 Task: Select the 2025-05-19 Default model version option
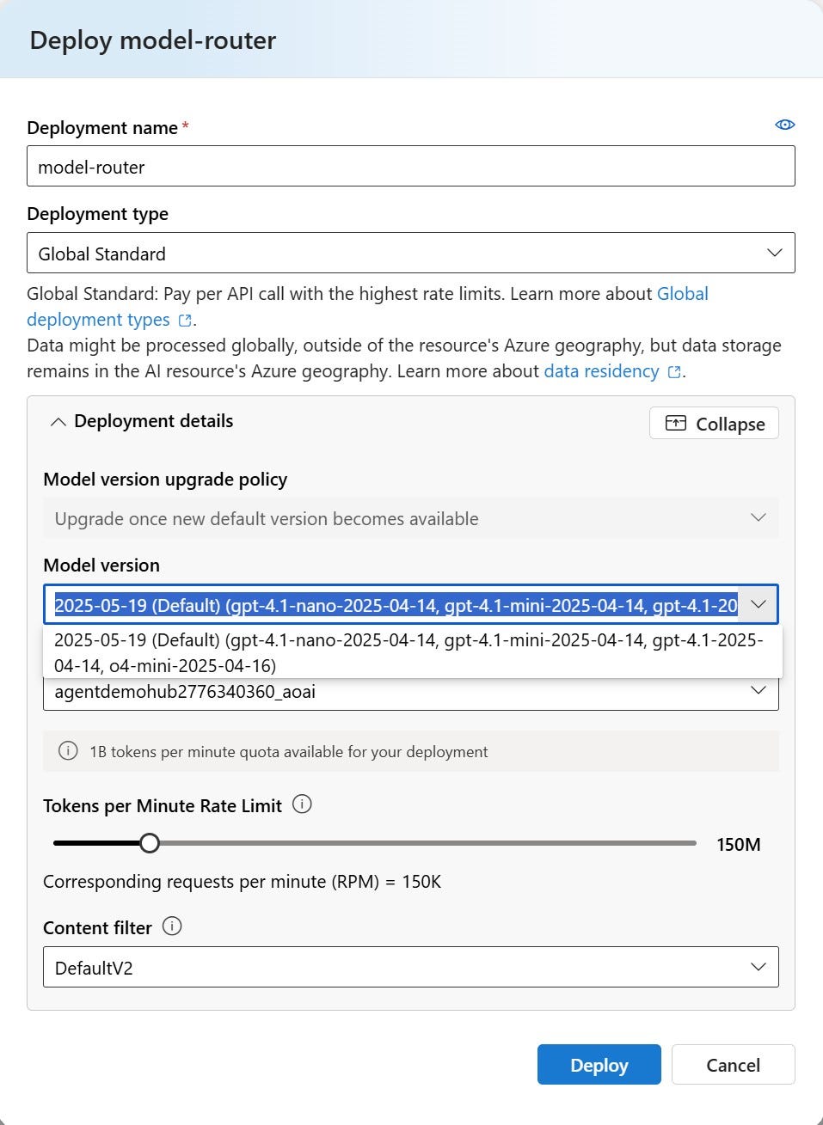[x=411, y=652]
